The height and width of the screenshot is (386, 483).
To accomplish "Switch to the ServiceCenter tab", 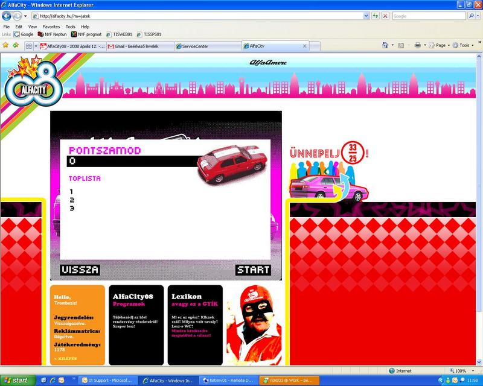I will click(x=208, y=46).
